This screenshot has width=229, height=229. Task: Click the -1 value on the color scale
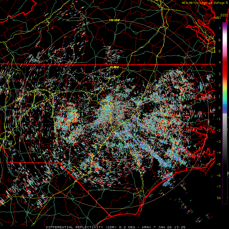pyautogui.click(x=219, y=119)
